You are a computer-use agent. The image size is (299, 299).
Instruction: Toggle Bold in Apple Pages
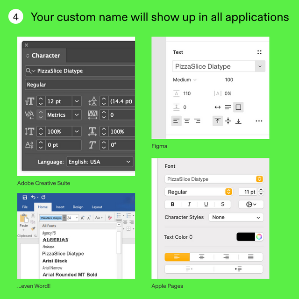point(172,205)
